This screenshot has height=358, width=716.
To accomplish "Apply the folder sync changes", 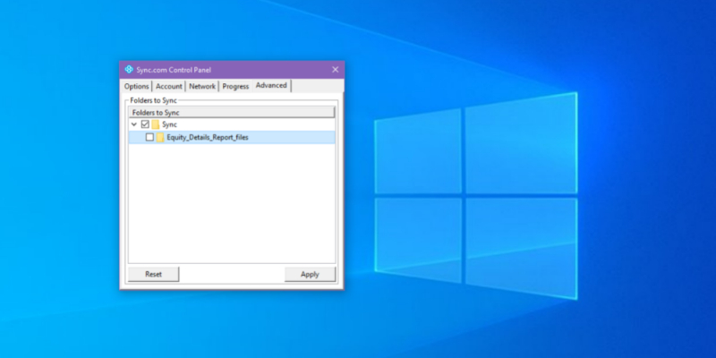I will [x=310, y=274].
